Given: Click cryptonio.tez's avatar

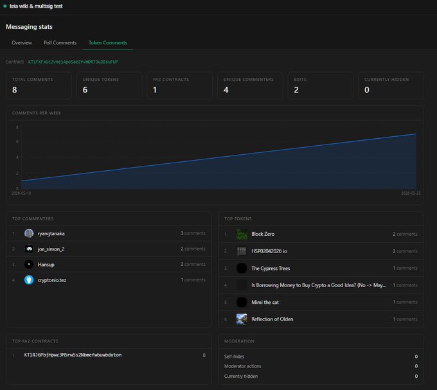Looking at the screenshot, I should tap(29, 279).
